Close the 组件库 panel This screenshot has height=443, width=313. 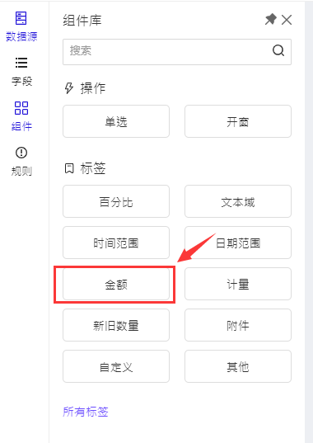(x=287, y=20)
